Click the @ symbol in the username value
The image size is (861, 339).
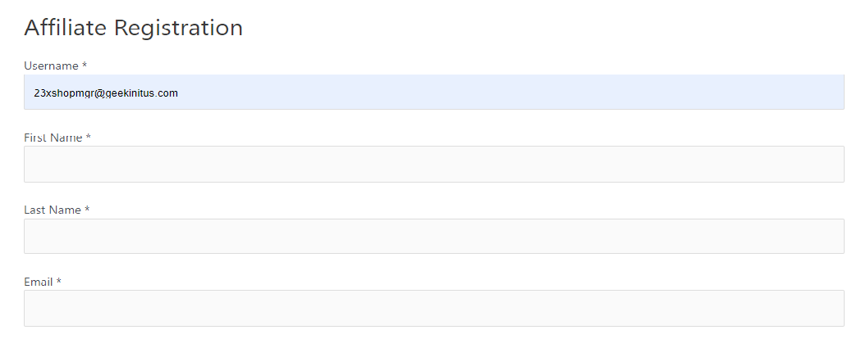(99, 93)
